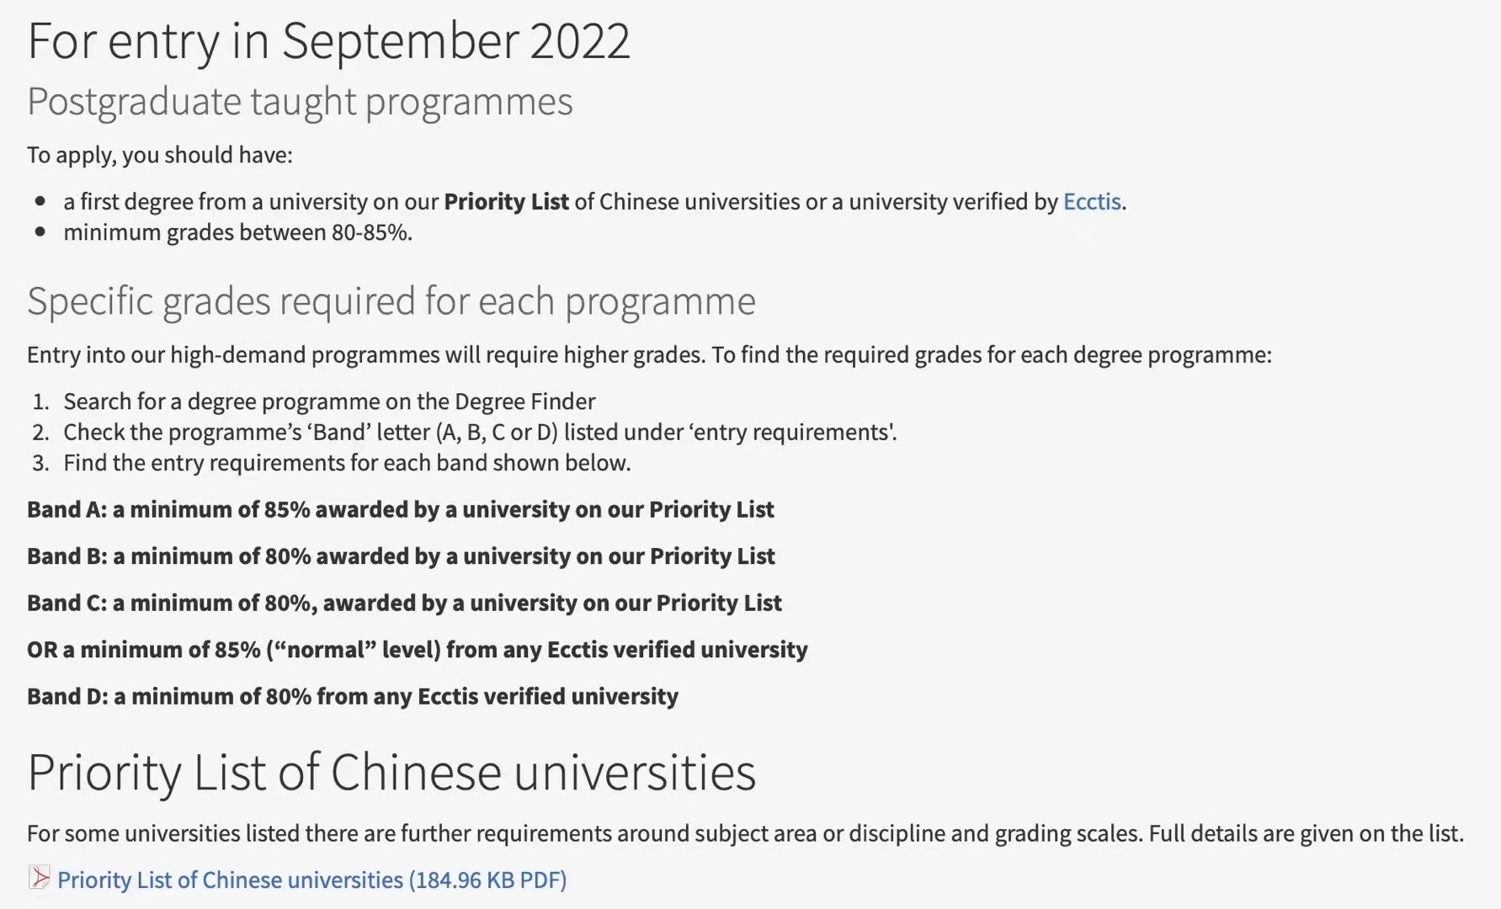This screenshot has height=909, width=1501.
Task: Click the 'For entry in September 2022' heading
Action: click(x=329, y=41)
